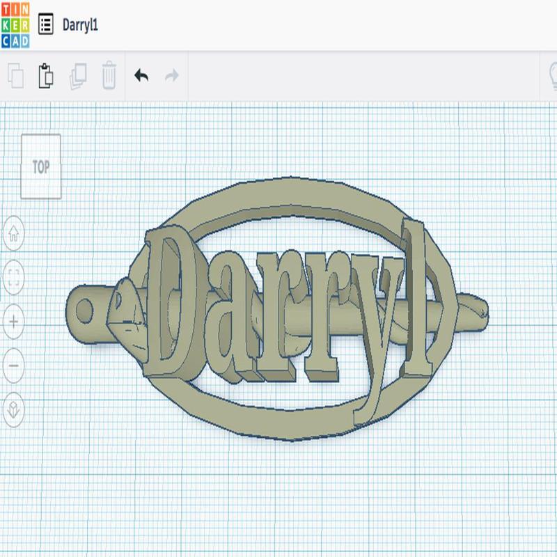The image size is (557, 557).
Task: Fit all in view
Action: coord(13,277)
